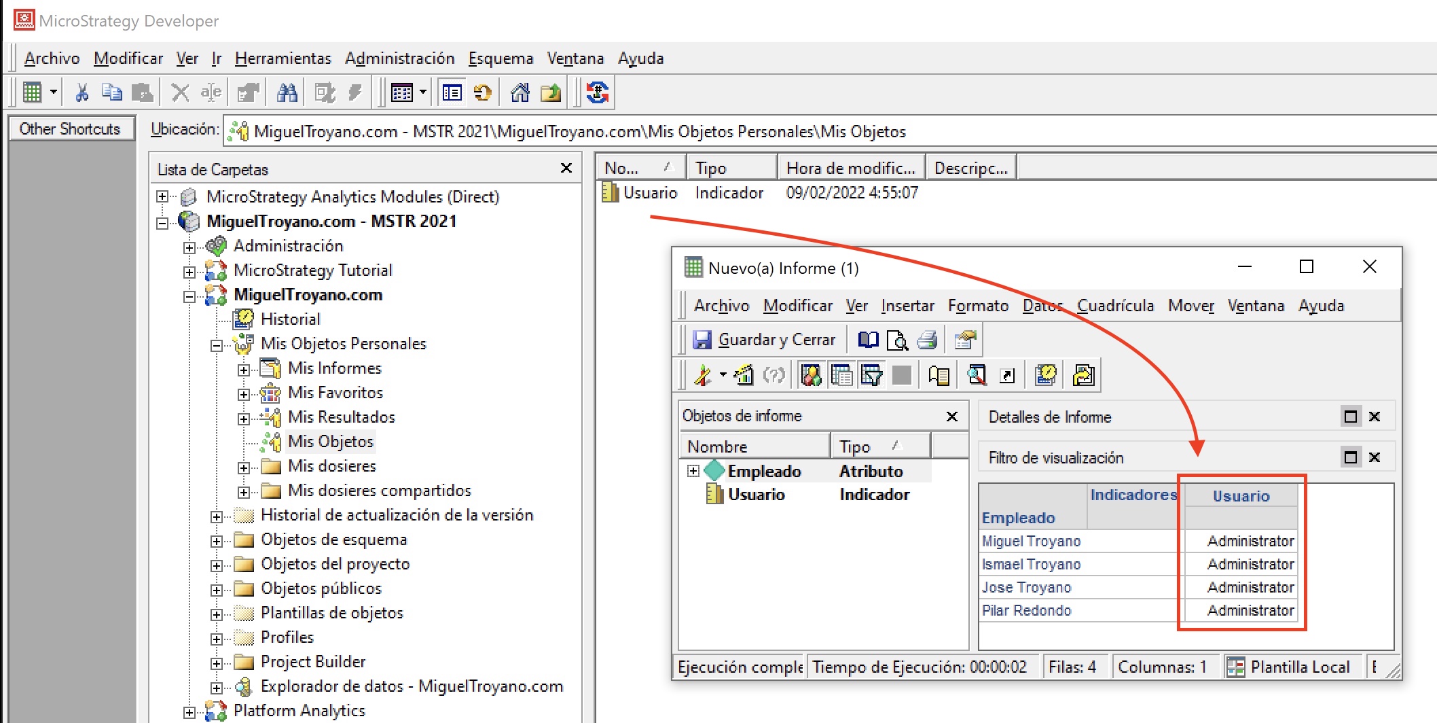The width and height of the screenshot is (1437, 723).
Task: Open the dropdown arrow beside the pencil icon
Action: [x=723, y=374]
